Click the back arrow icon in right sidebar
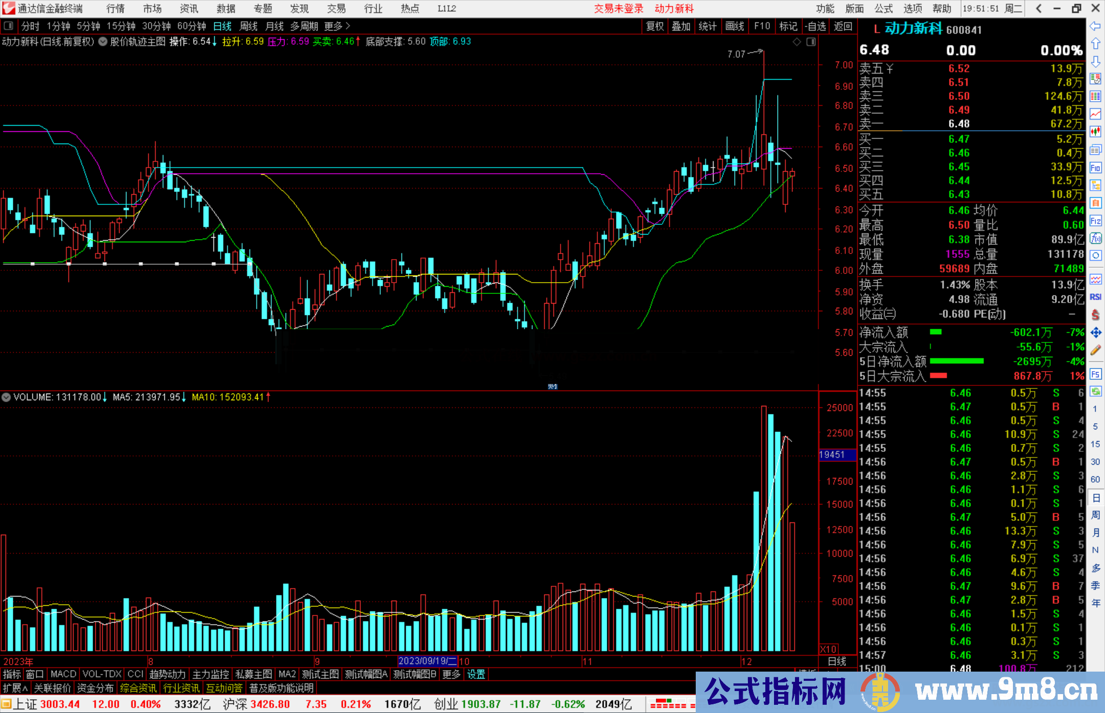Viewport: 1105px width, 713px height. pos(1095,26)
